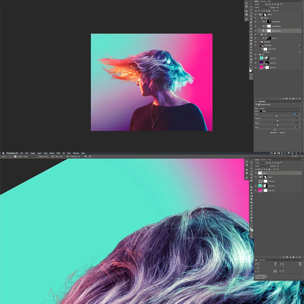Open the Window menu
The height and width of the screenshot is (304, 304).
coord(76,153)
